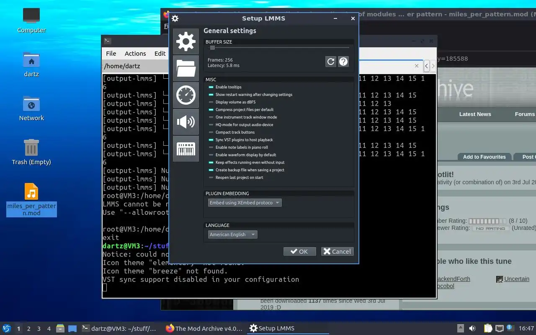Open network status tray icon

499,328
